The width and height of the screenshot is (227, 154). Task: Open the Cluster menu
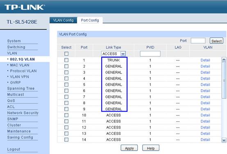tap(14, 125)
